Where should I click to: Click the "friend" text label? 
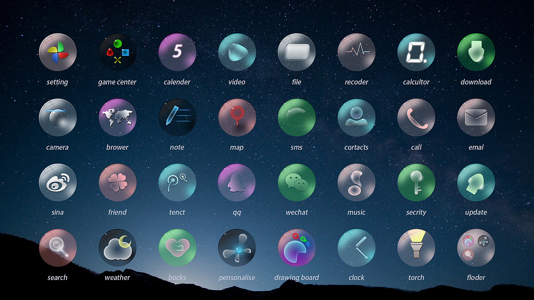(x=117, y=212)
